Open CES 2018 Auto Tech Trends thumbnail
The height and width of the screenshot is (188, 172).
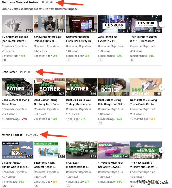(x=114, y=24)
